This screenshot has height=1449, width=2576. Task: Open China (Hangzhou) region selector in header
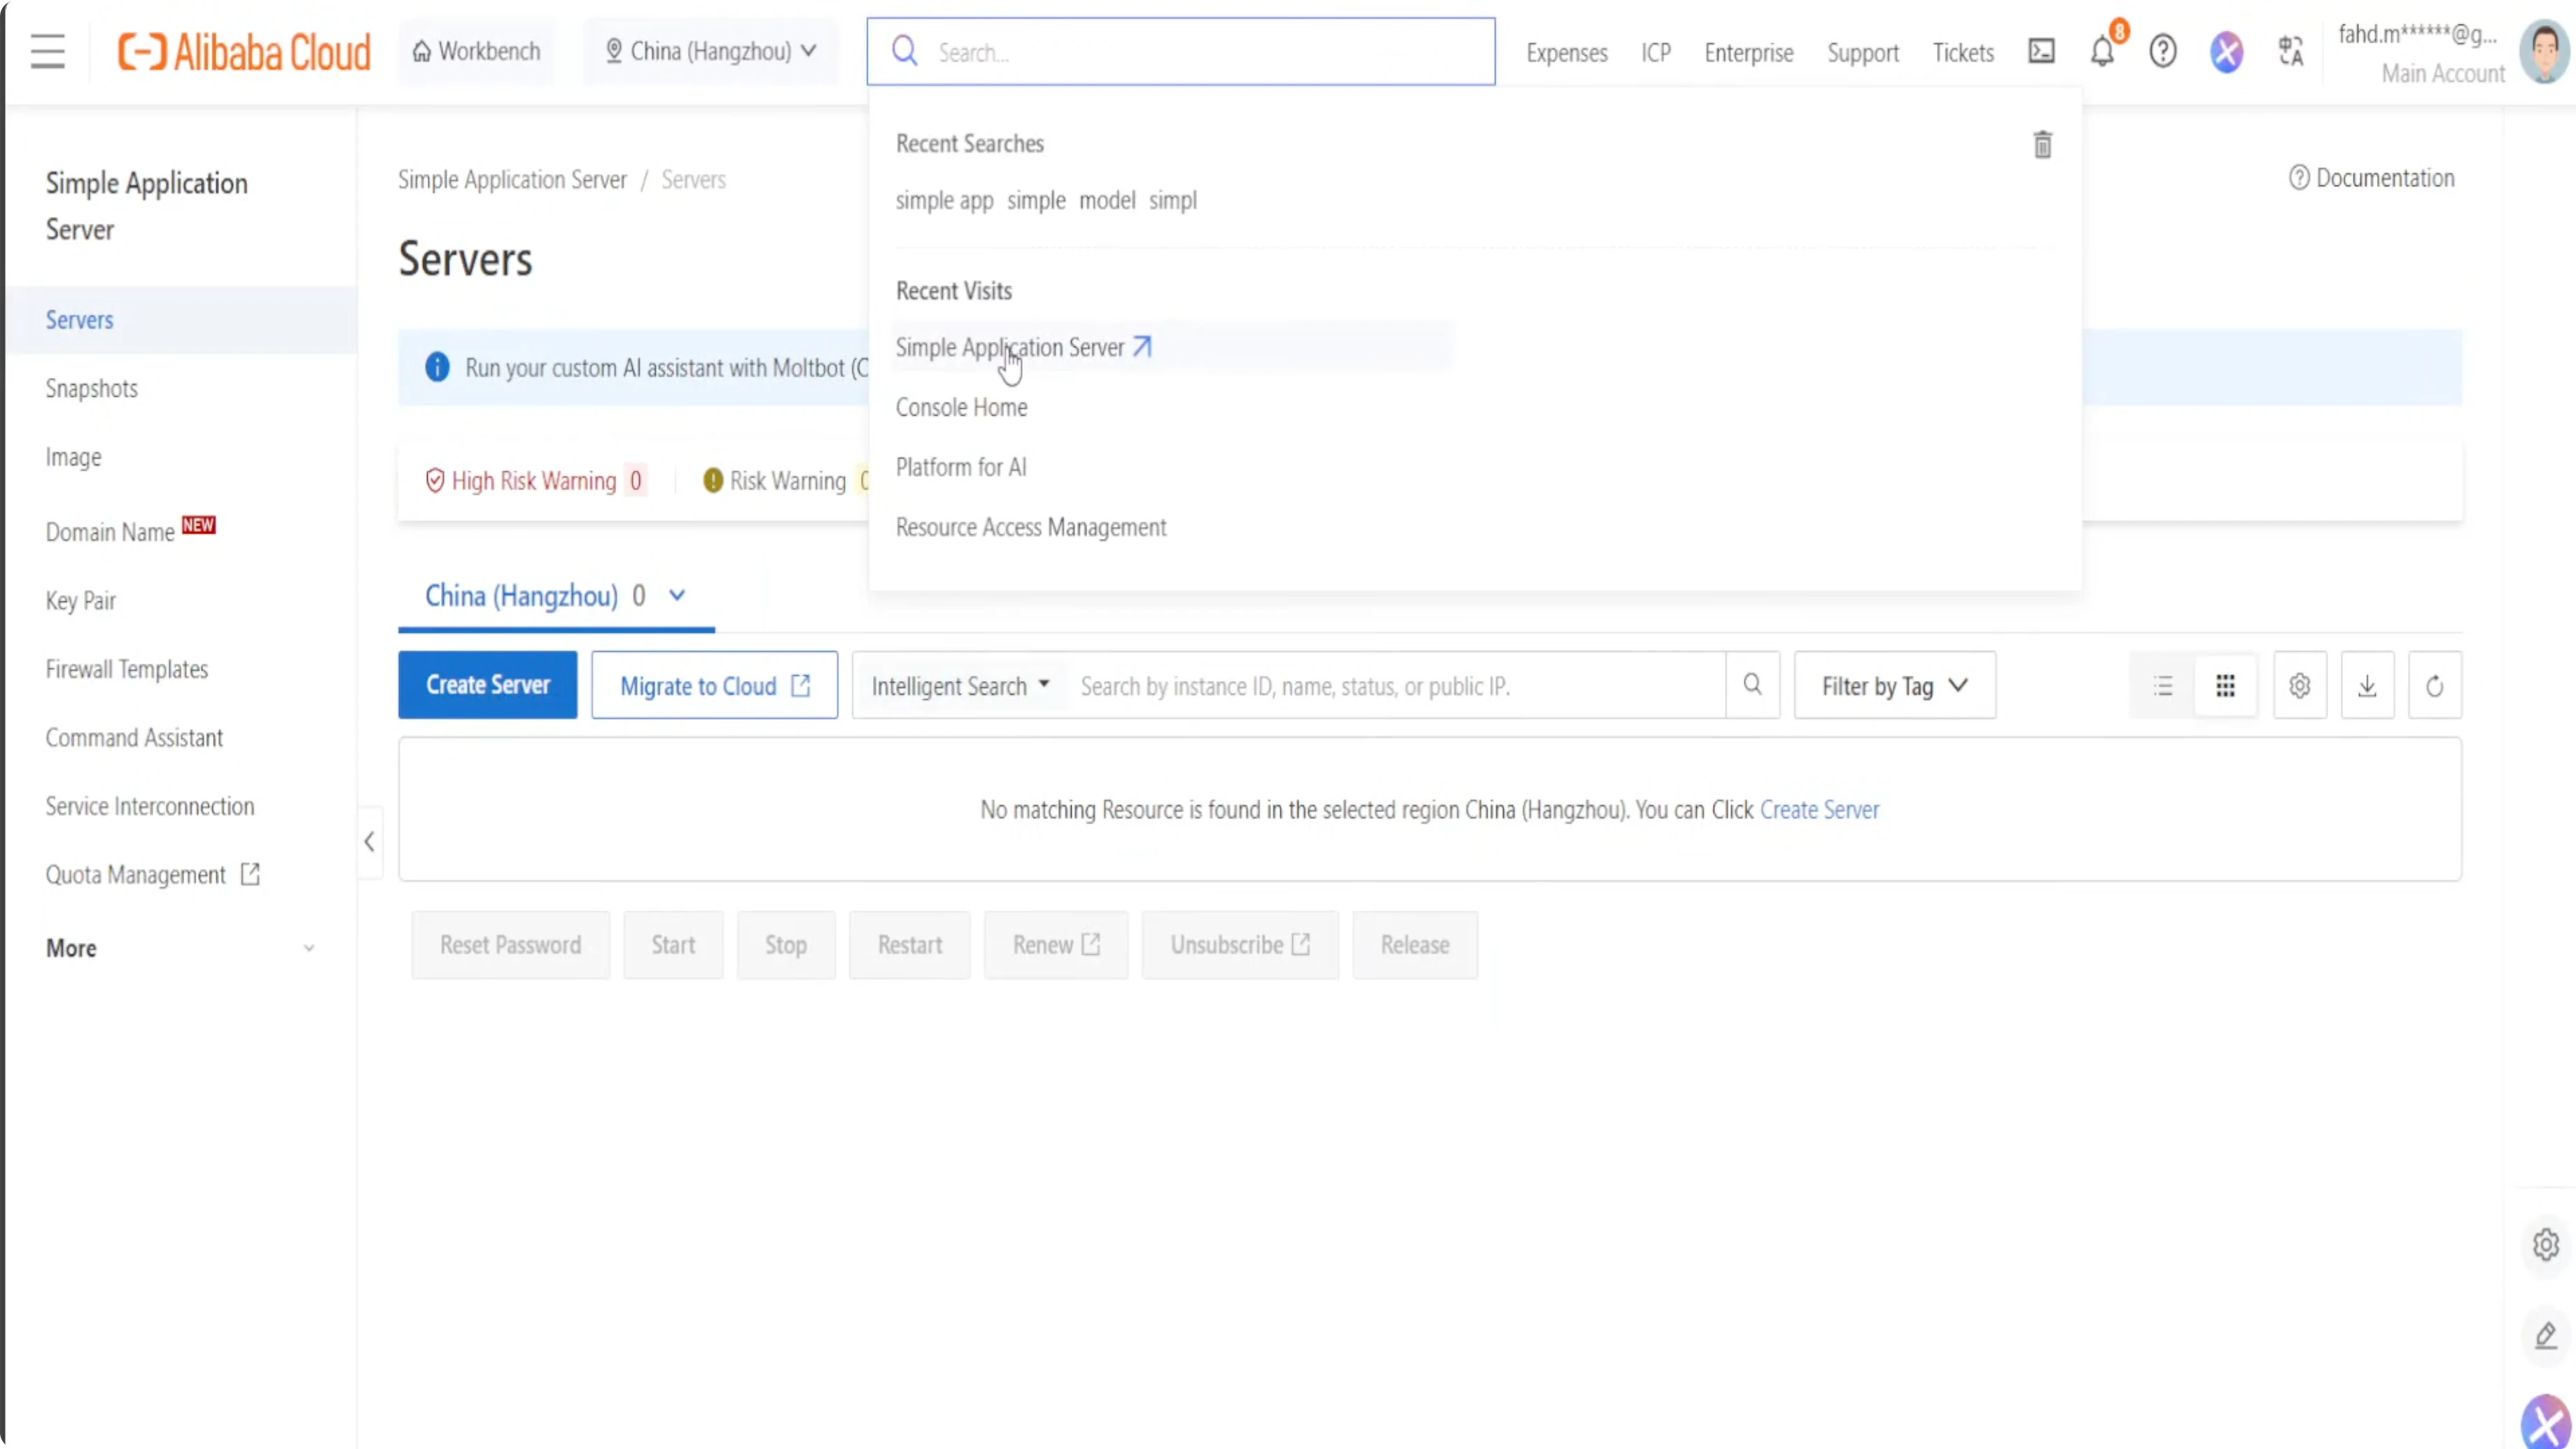pos(711,51)
